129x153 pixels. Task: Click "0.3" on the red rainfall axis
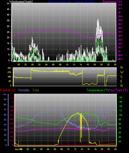pos(12,132)
